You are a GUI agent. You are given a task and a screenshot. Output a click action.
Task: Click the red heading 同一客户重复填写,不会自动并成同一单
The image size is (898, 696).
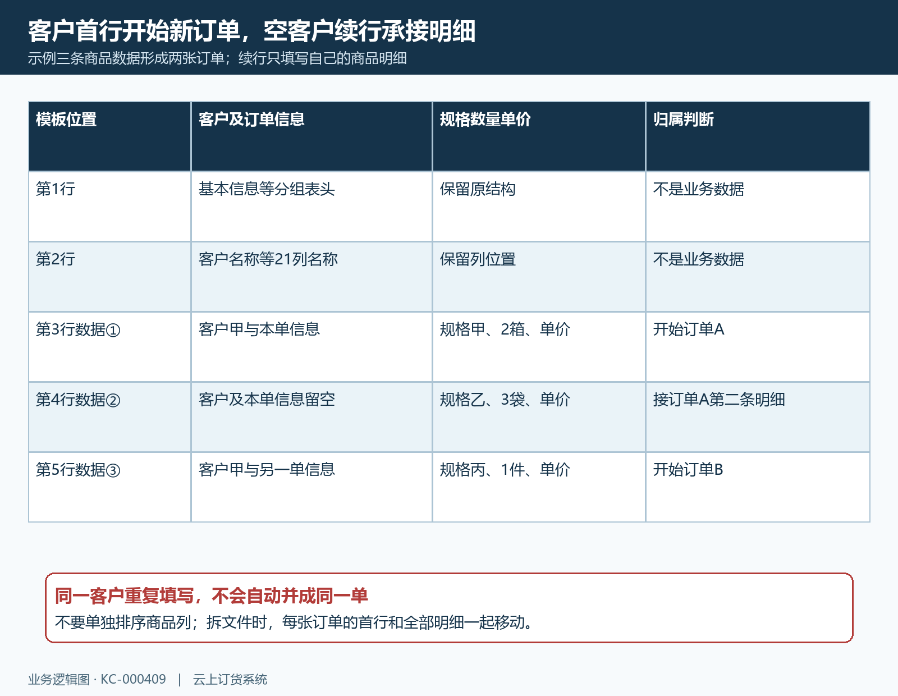point(212,596)
